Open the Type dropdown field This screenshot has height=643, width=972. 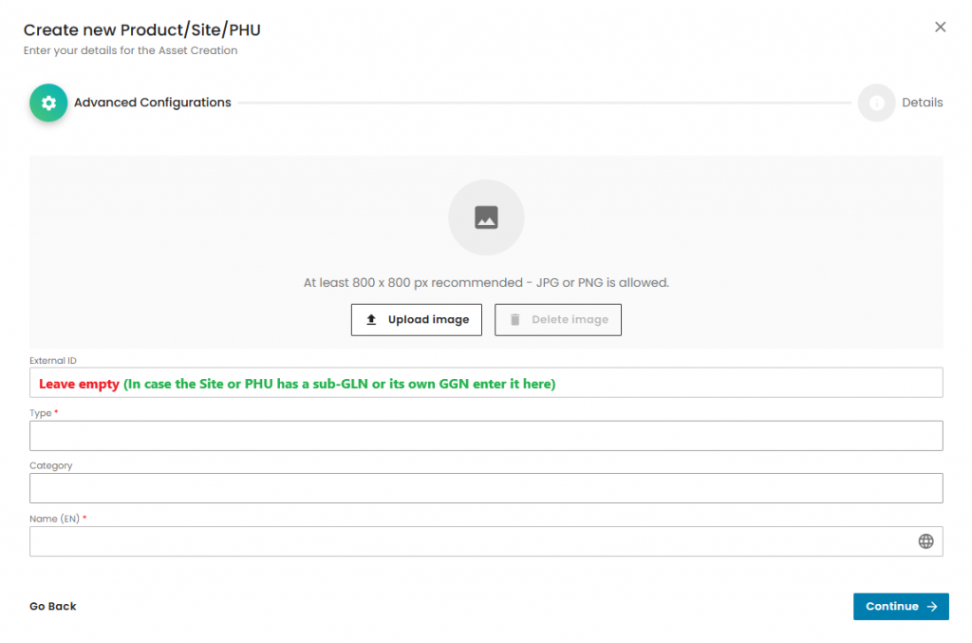486,436
